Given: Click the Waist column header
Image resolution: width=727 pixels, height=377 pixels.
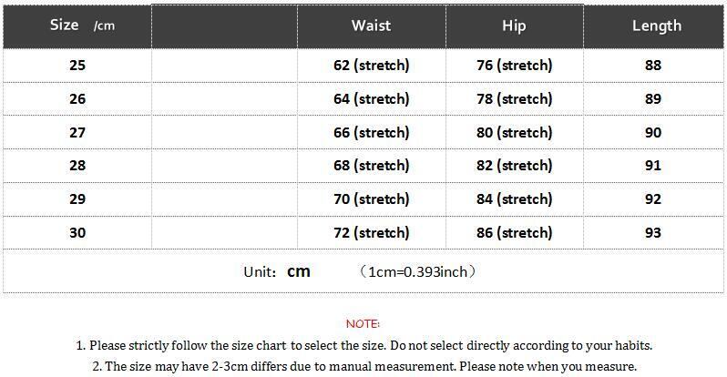Looking at the screenshot, I should tap(371, 25).
